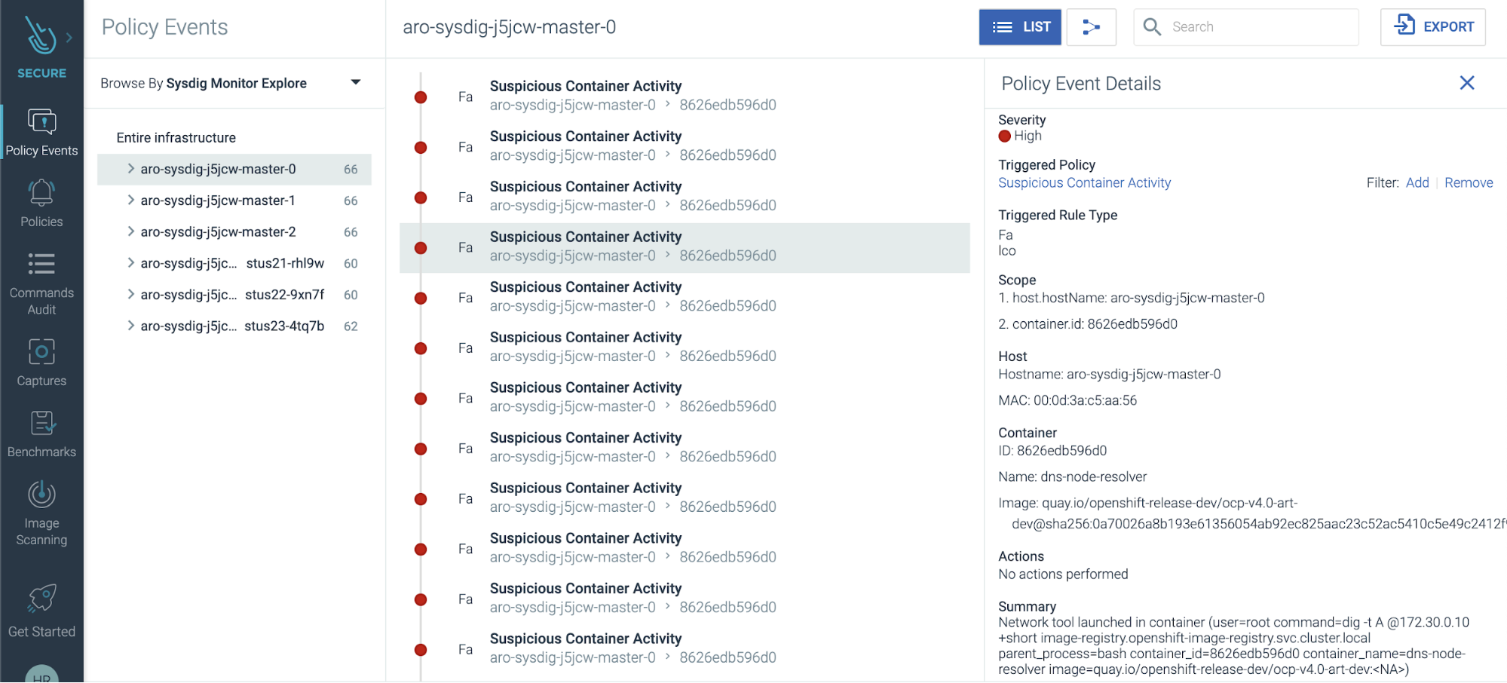Click count 62 beside stus23-4tq7b
The height and width of the screenshot is (683, 1507).
click(351, 326)
